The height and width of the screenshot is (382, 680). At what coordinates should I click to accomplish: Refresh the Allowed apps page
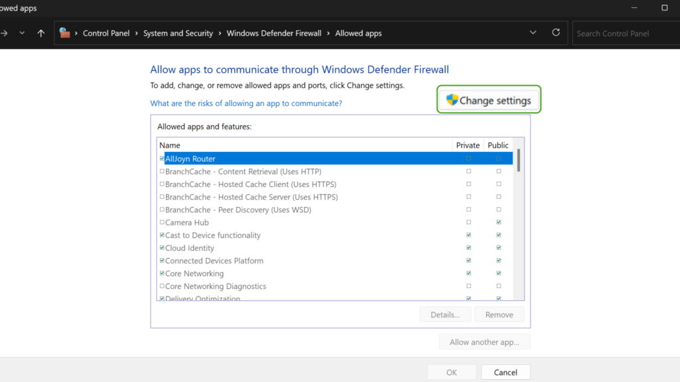pos(556,32)
